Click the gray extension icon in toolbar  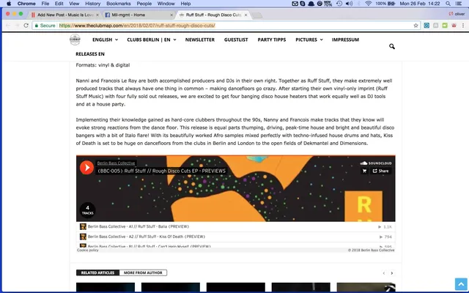click(436, 26)
